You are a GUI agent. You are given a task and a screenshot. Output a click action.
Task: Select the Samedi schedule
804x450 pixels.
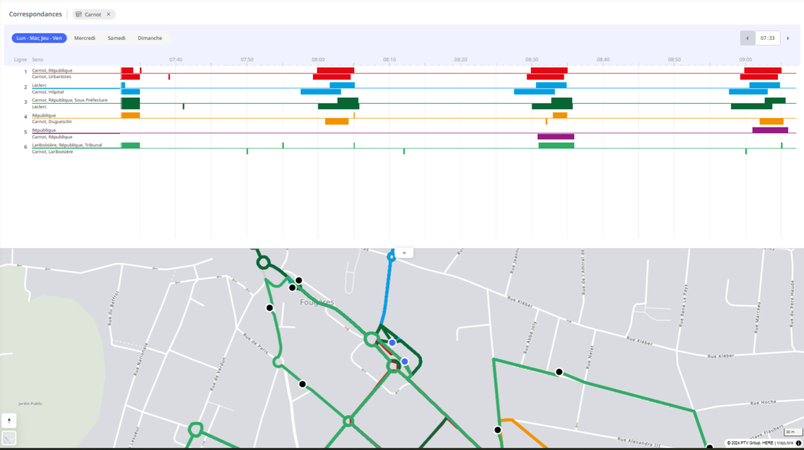point(117,37)
